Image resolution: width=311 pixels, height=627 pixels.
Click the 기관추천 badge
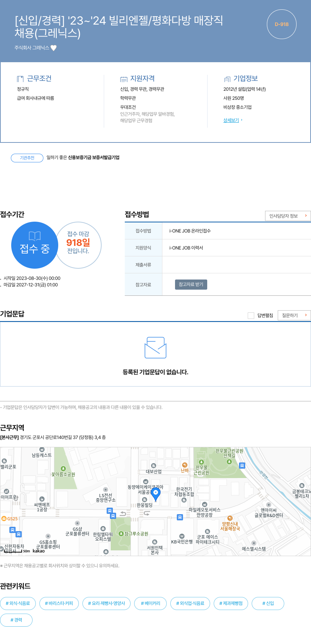[27, 158]
